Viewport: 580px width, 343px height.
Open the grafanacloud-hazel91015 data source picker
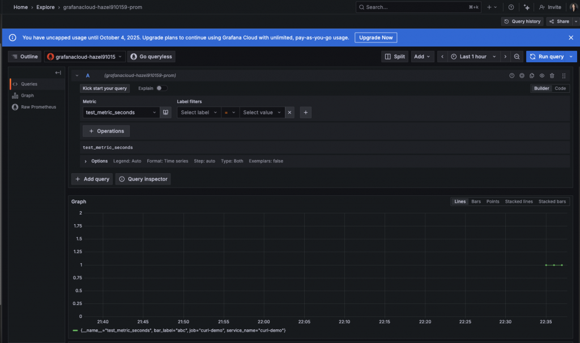click(x=85, y=57)
